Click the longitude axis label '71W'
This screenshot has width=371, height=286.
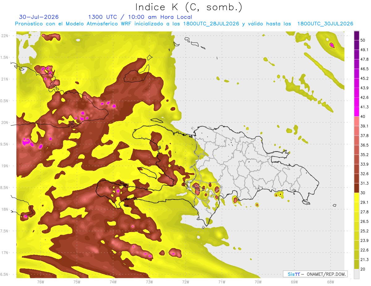tap(222, 282)
